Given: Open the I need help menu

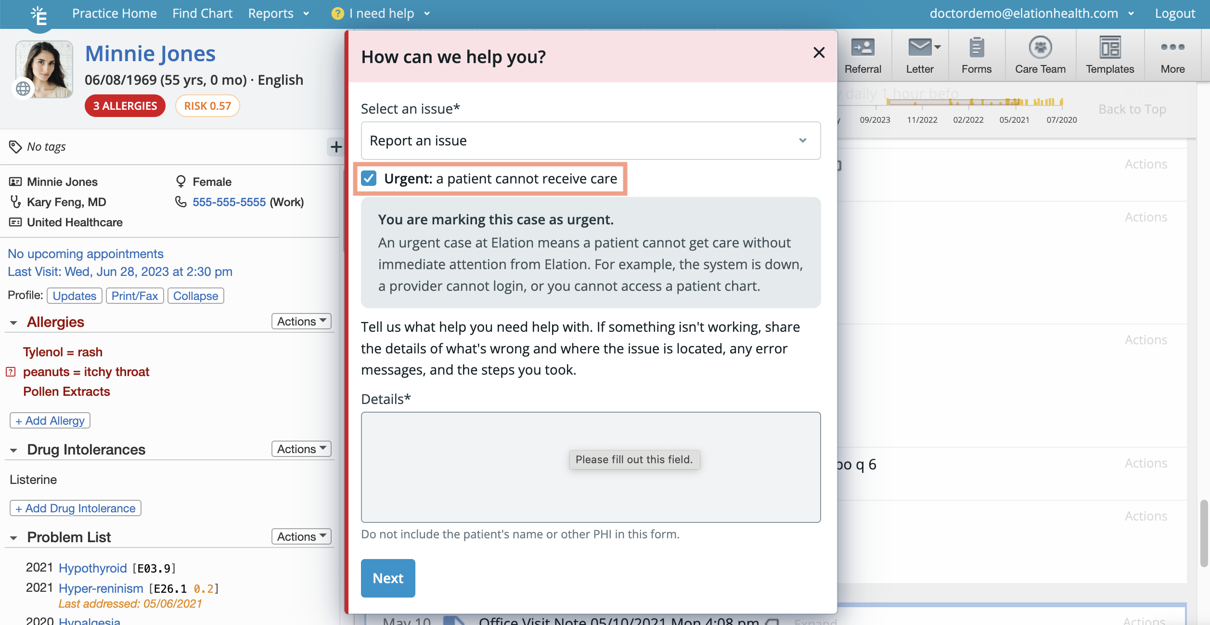Looking at the screenshot, I should [x=382, y=13].
